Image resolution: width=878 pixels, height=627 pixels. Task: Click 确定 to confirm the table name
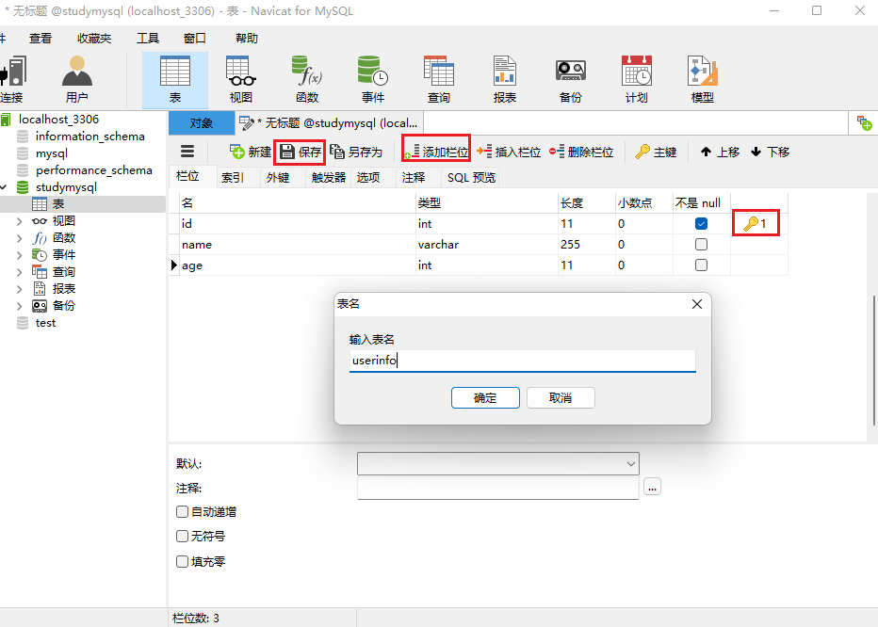[x=485, y=398]
